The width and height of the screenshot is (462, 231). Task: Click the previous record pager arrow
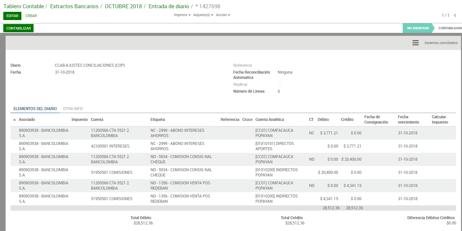[455, 15]
